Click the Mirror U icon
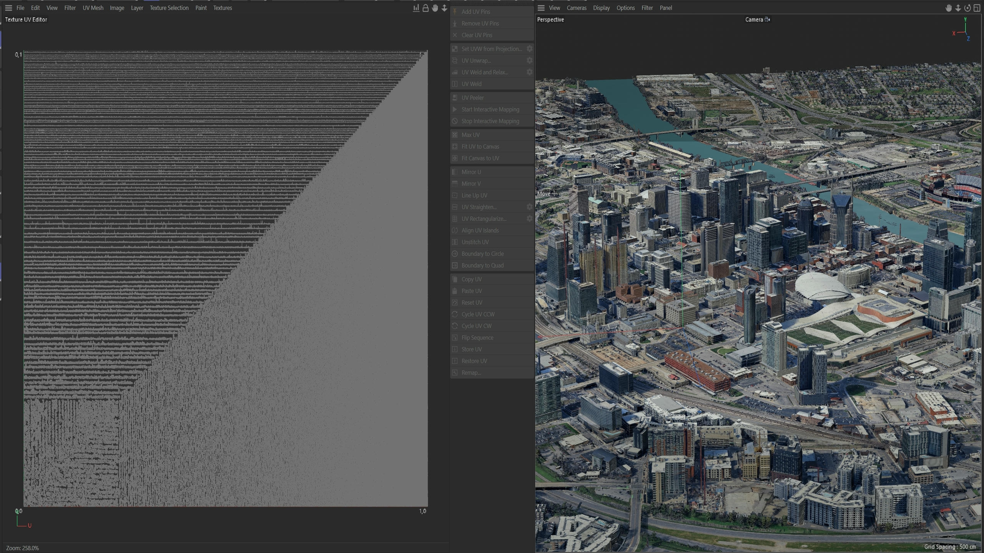Screen dimensions: 984x553 455,172
